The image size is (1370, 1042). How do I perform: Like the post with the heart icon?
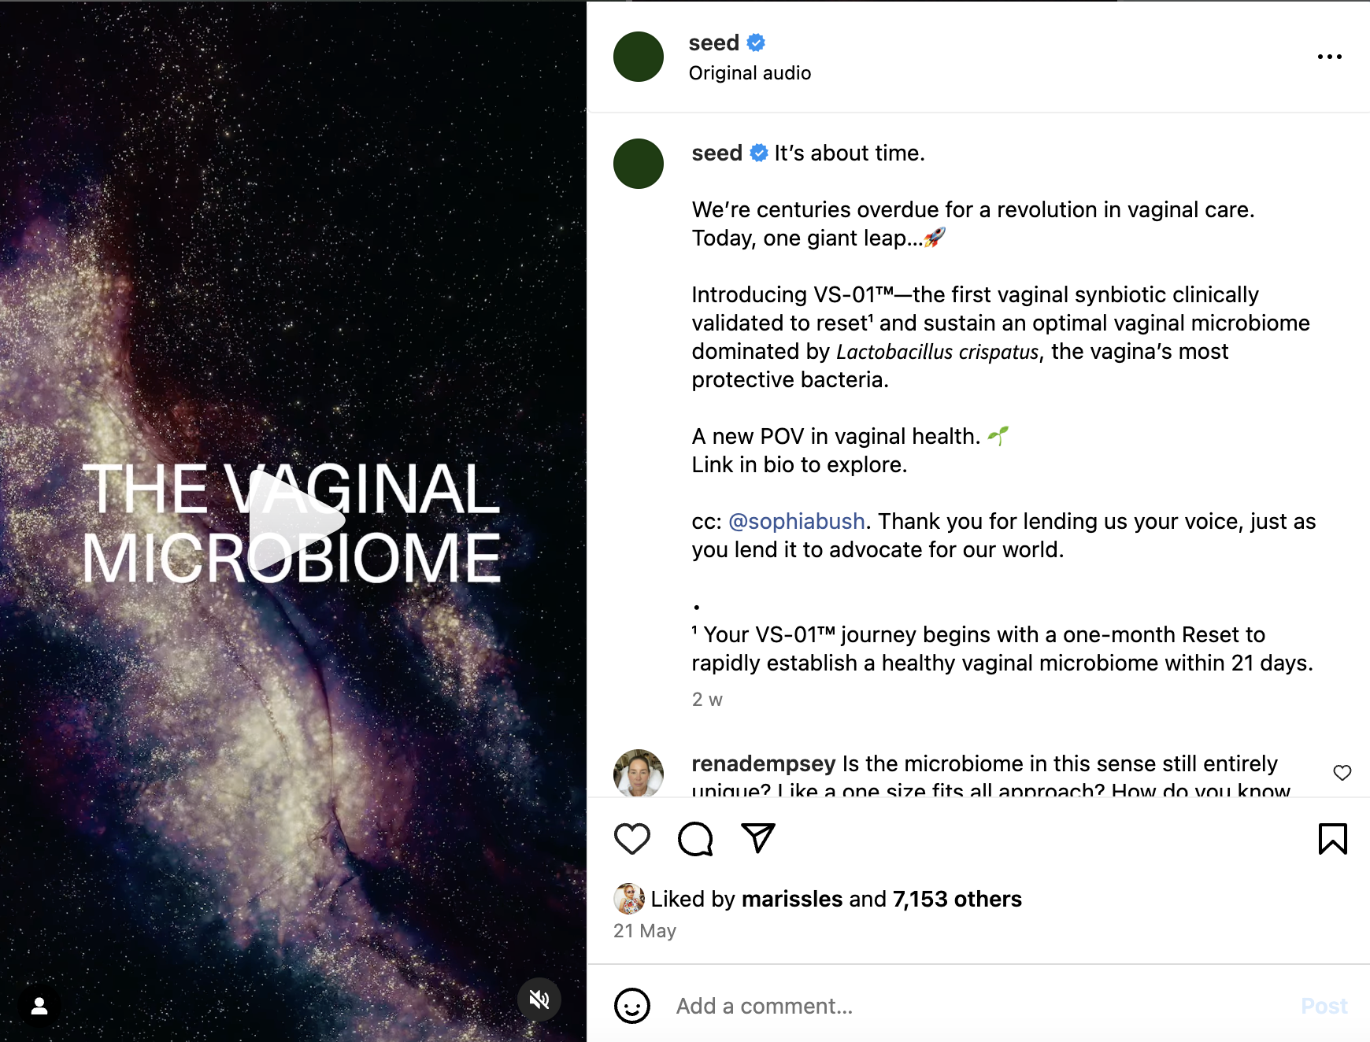pos(632,839)
